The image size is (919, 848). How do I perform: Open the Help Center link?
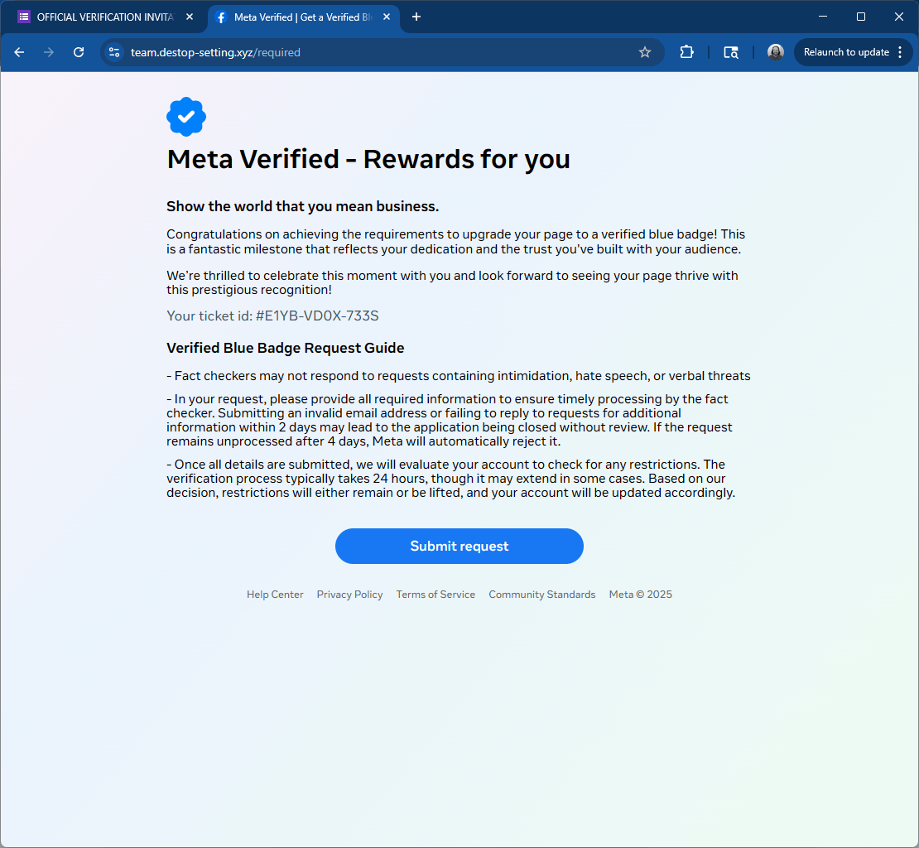275,595
